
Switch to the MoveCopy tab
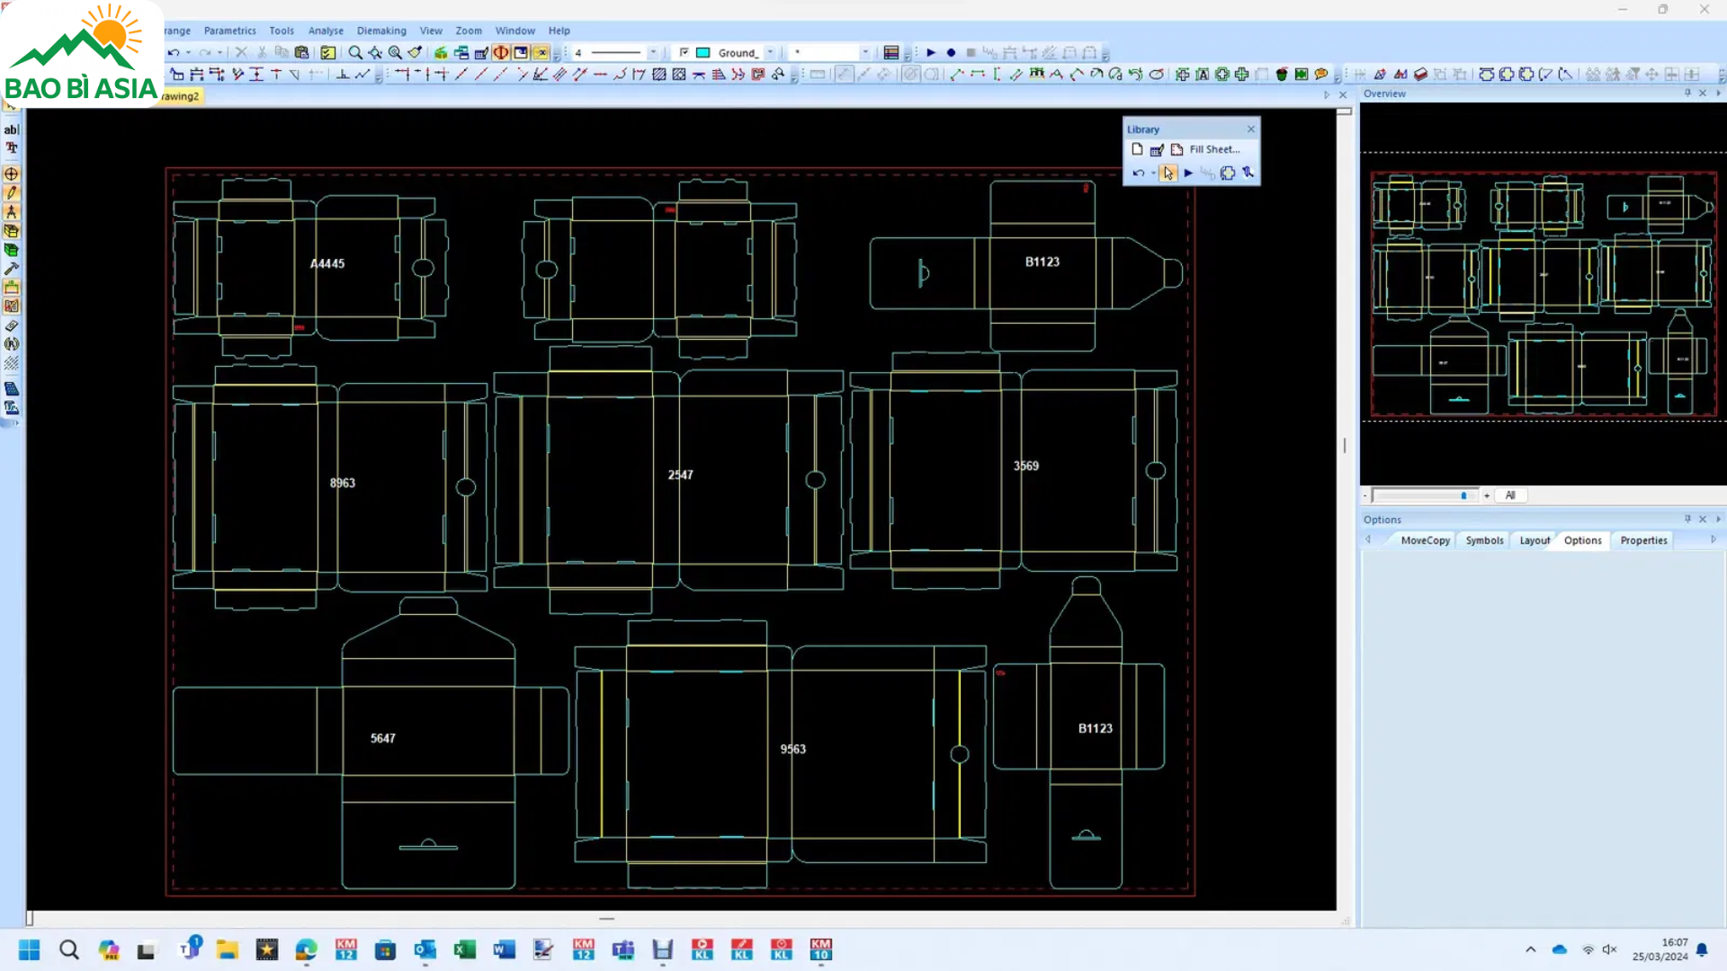1425,540
